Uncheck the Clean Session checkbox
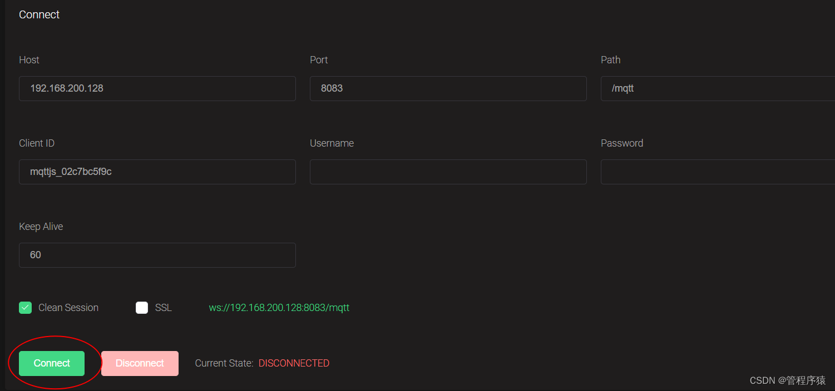Screen dimensions: 835x391 pyautogui.click(x=25, y=308)
